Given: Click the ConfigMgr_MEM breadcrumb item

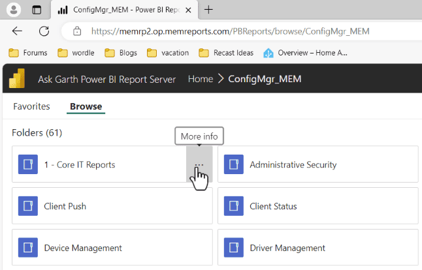Looking at the screenshot, I should click(265, 79).
